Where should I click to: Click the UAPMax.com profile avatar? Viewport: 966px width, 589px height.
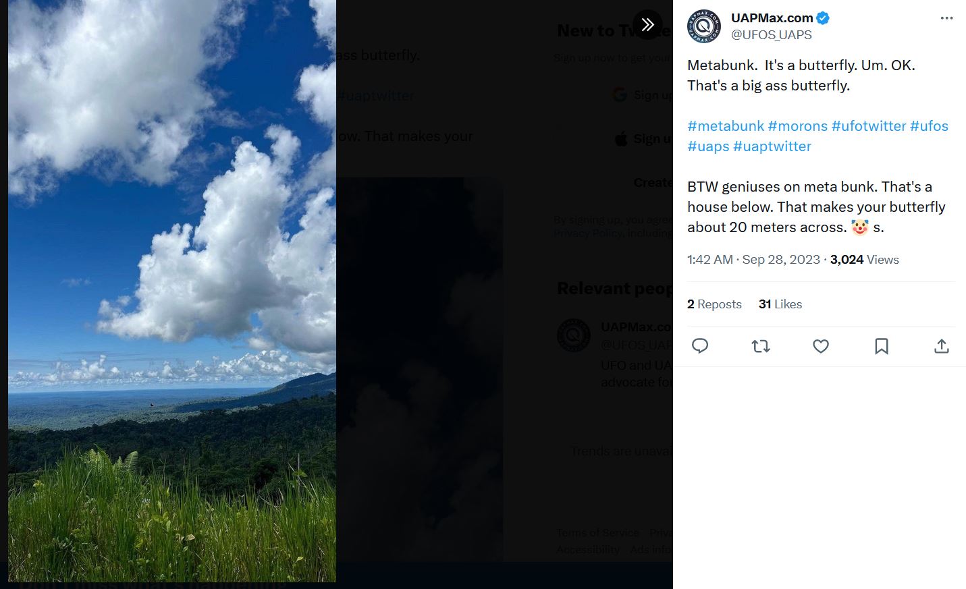(x=704, y=26)
